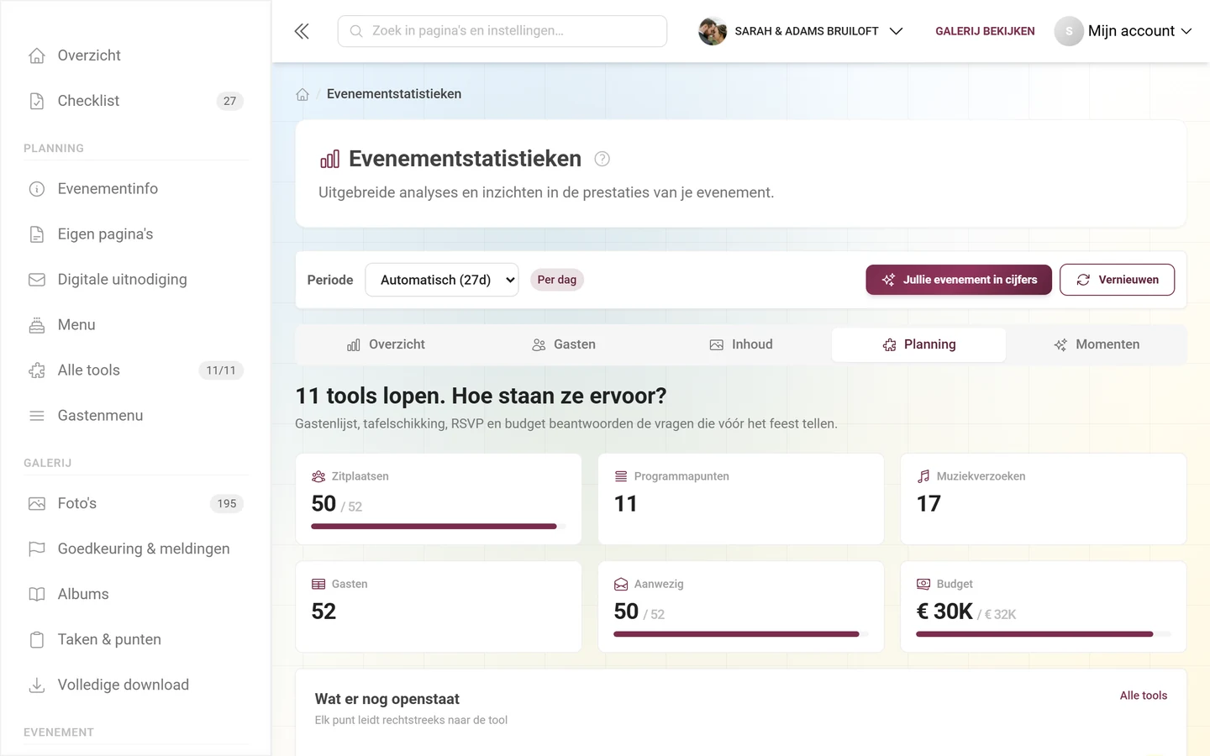Click Albums book icon
1210x756 pixels.
(37, 595)
